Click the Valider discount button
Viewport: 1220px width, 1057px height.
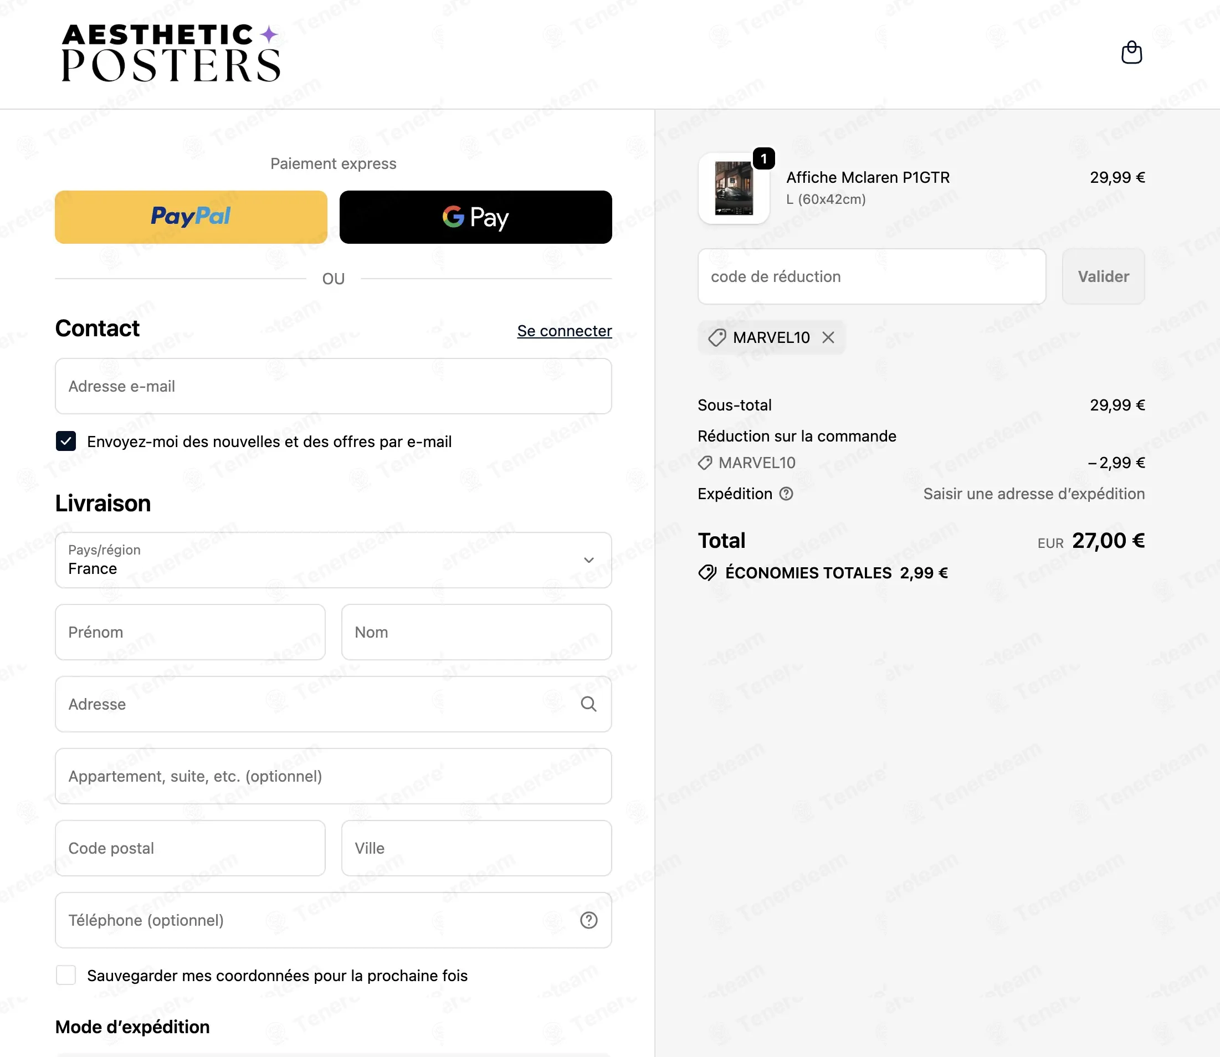coord(1103,276)
